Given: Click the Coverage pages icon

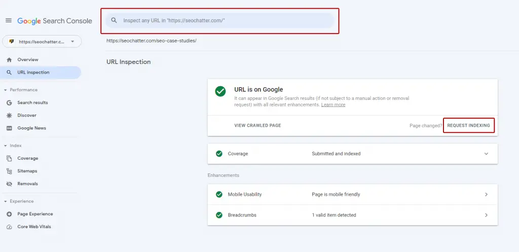Looking at the screenshot, I should tap(9, 158).
